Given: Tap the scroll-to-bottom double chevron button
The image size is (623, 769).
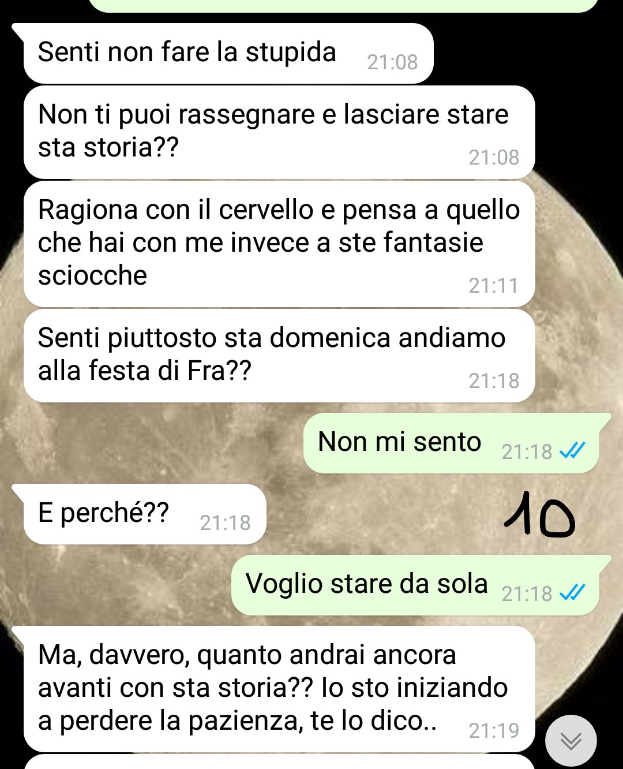Looking at the screenshot, I should coord(571,741).
